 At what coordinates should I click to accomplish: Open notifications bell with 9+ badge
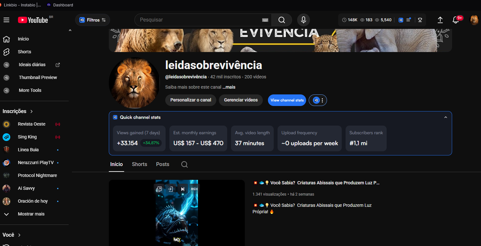(x=456, y=20)
